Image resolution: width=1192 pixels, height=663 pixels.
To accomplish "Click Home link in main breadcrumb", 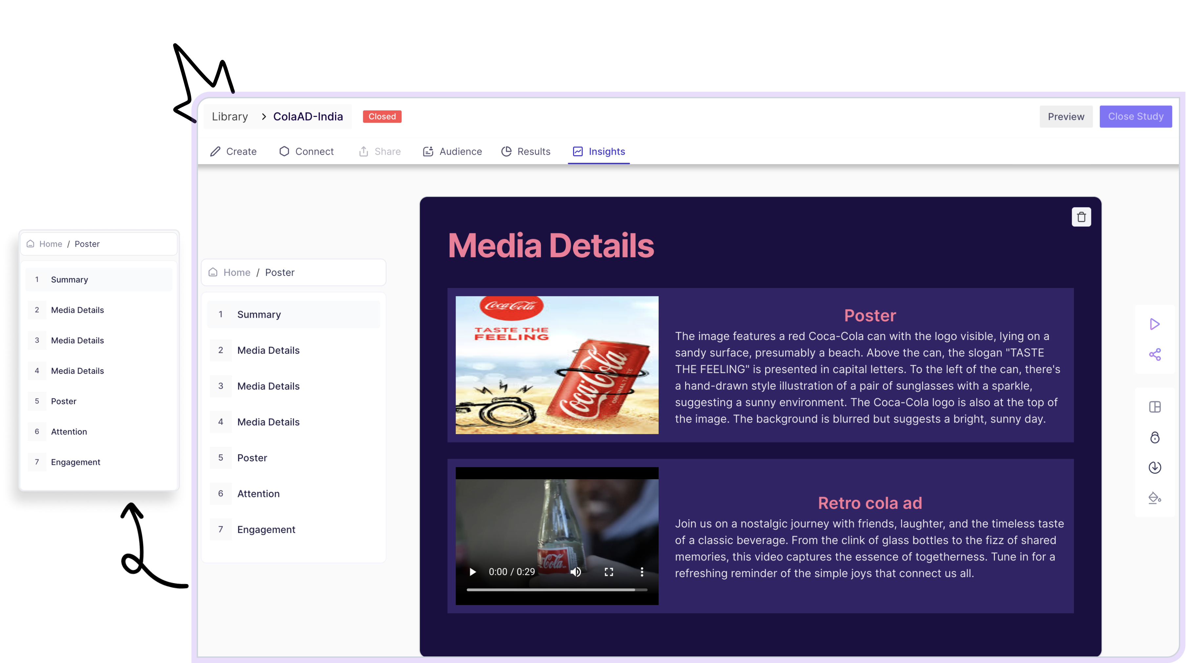I will 236,272.
